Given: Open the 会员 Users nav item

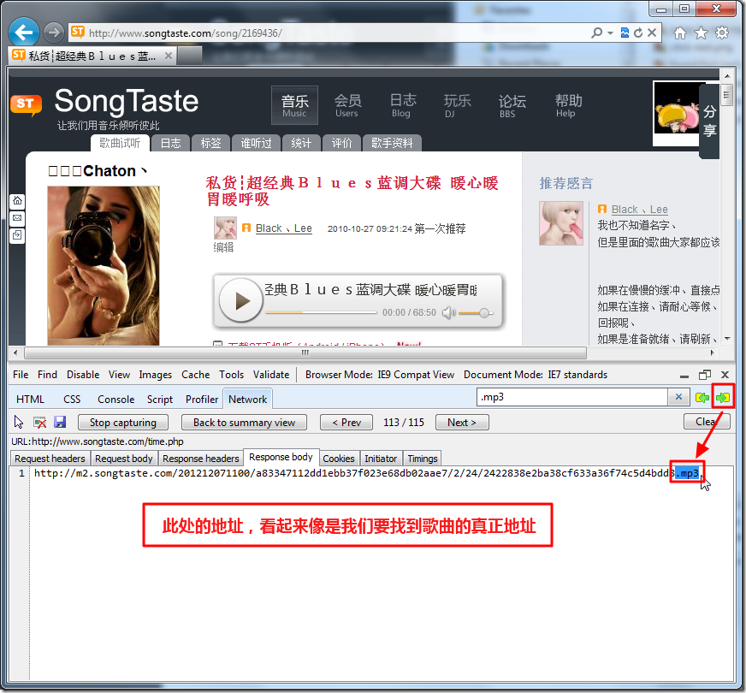Looking at the screenshot, I should 346,105.
